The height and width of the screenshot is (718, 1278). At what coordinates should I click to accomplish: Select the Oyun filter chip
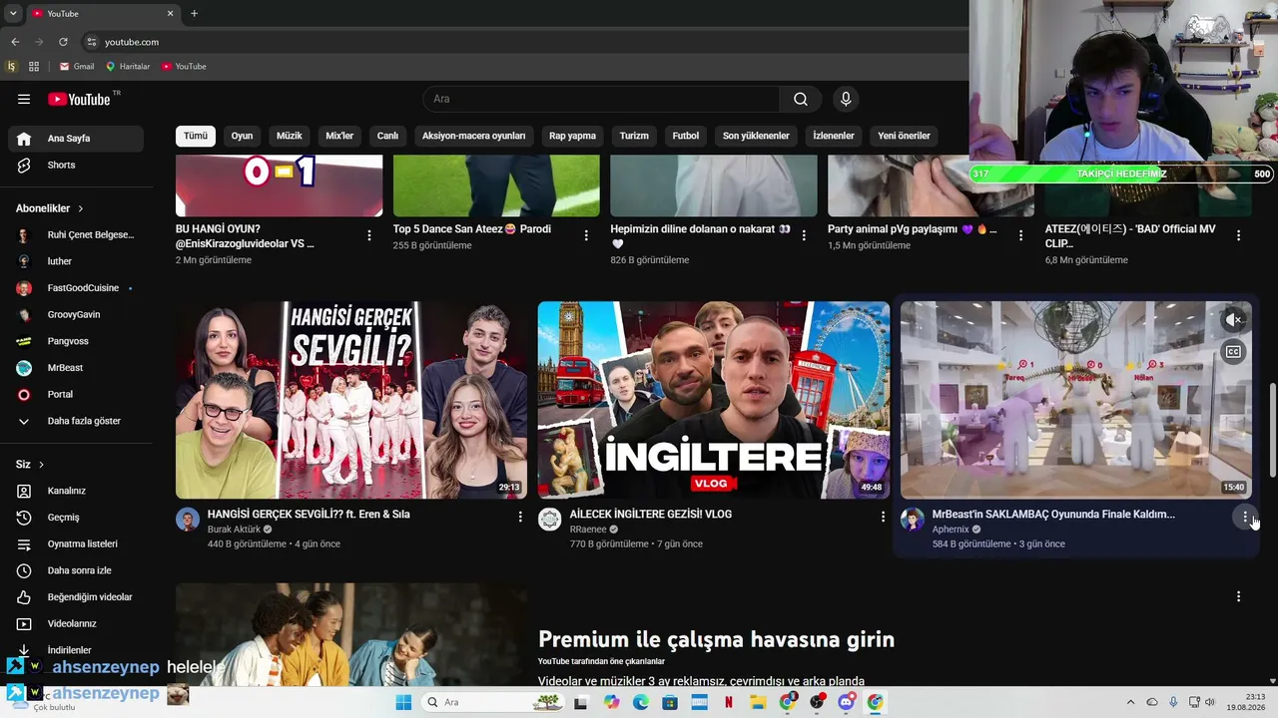click(x=243, y=136)
